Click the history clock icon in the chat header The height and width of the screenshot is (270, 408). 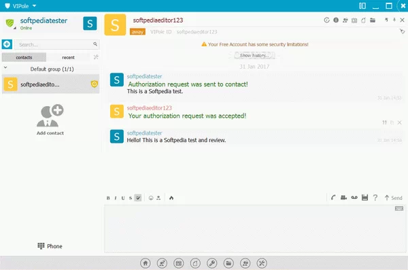tap(326, 20)
